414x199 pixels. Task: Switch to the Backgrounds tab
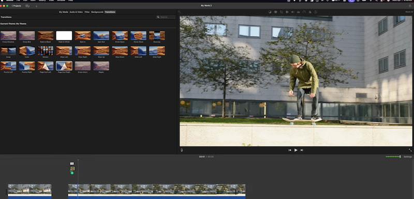pyautogui.click(x=97, y=12)
